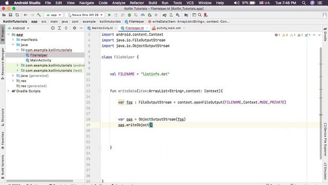The height and width of the screenshot is (185, 328).
Task: Open the app run configuration dropdown
Action: [53, 15]
